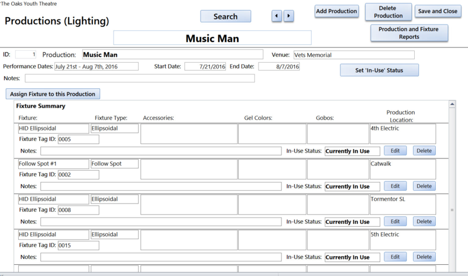Screen dimensions: 468x276
Task: Click the Performance Dates field
Action: click(97, 67)
